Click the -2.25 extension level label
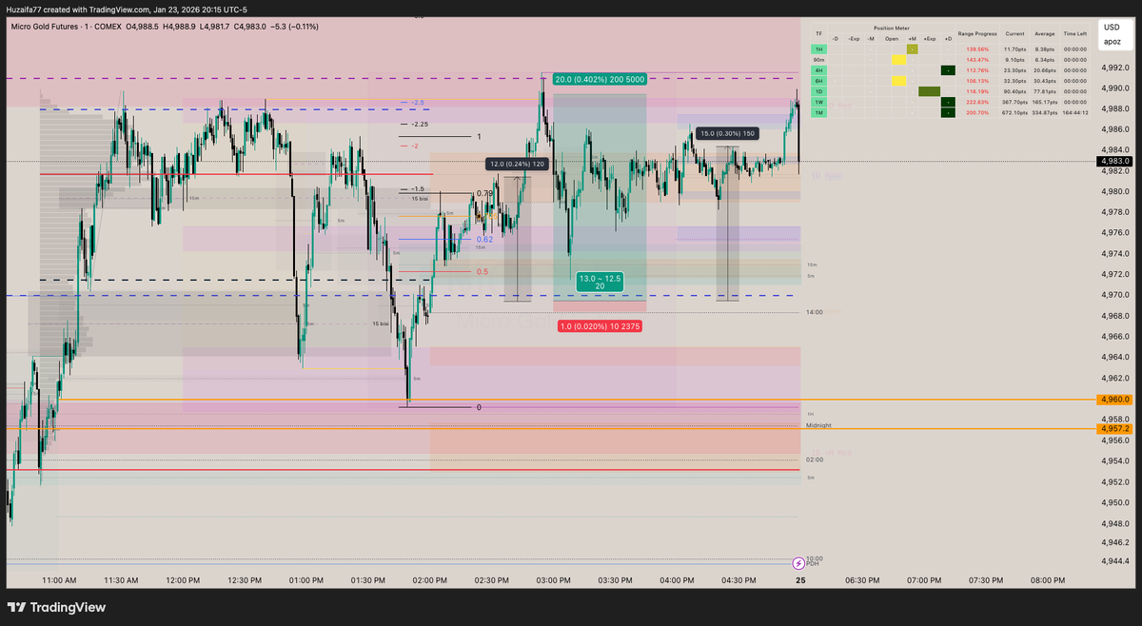Viewport: 1142px width, 626px height. tap(421, 124)
